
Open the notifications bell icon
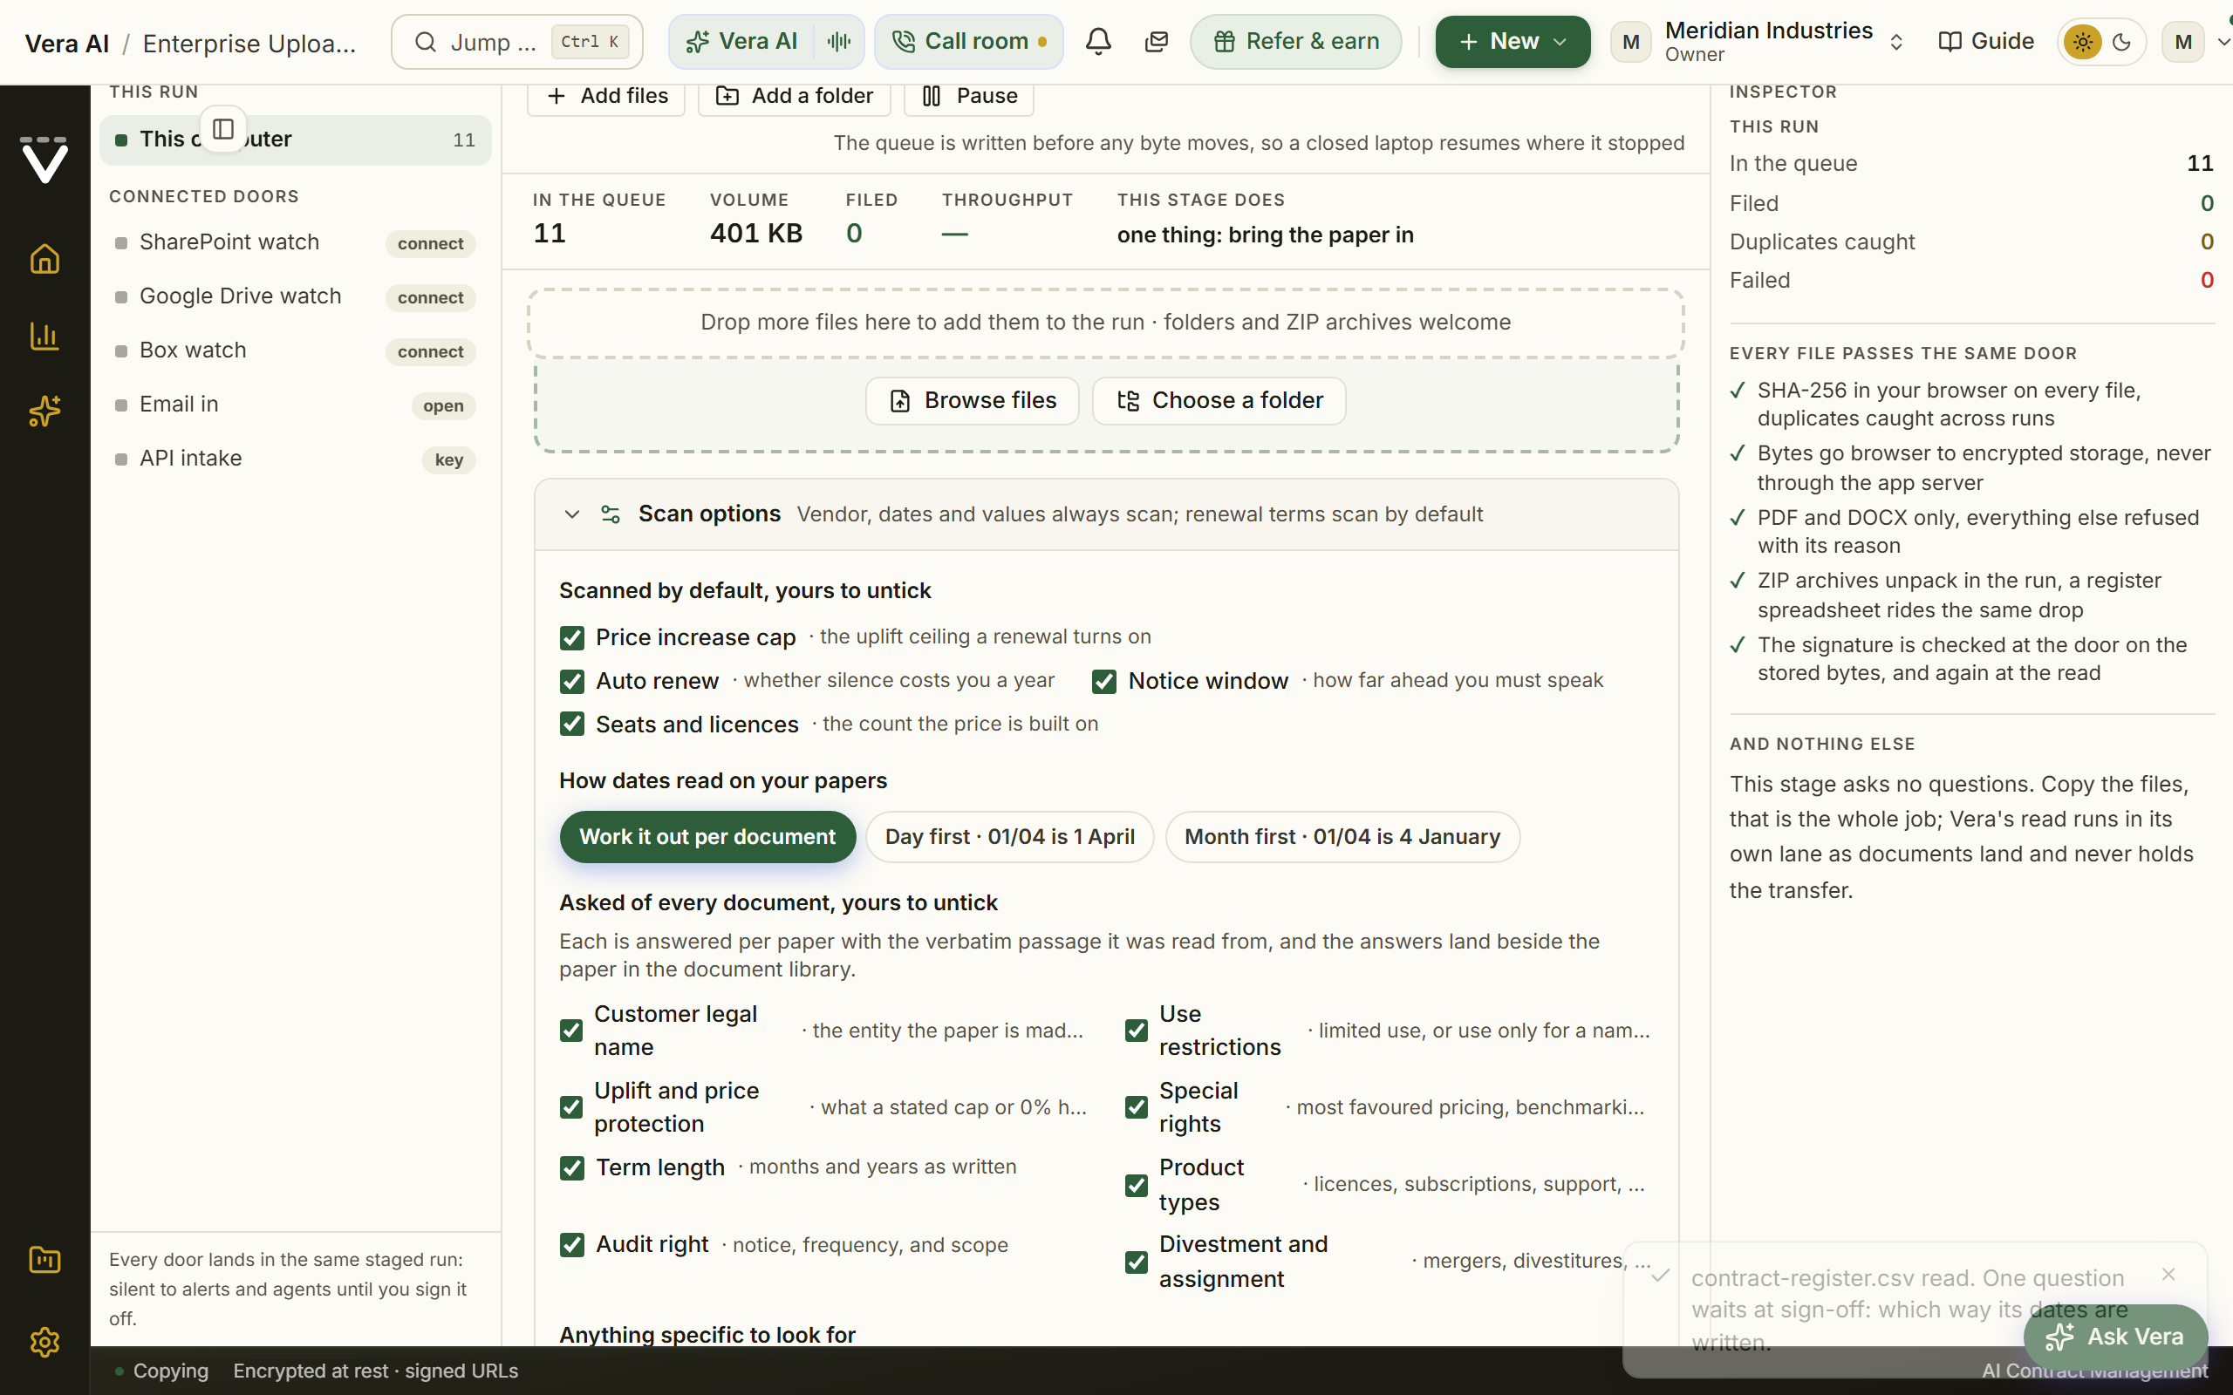[x=1098, y=42]
